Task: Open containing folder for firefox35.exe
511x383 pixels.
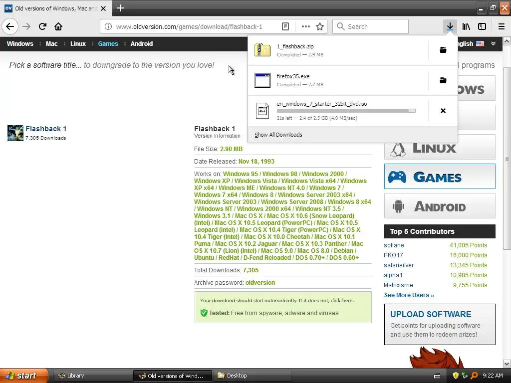Action: [443, 80]
